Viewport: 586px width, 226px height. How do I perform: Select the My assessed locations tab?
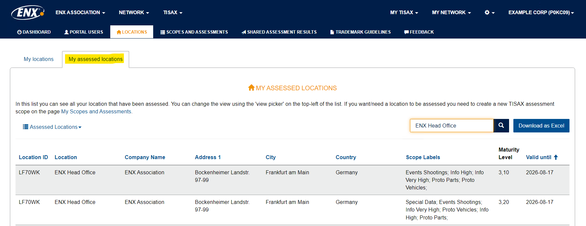pos(95,59)
